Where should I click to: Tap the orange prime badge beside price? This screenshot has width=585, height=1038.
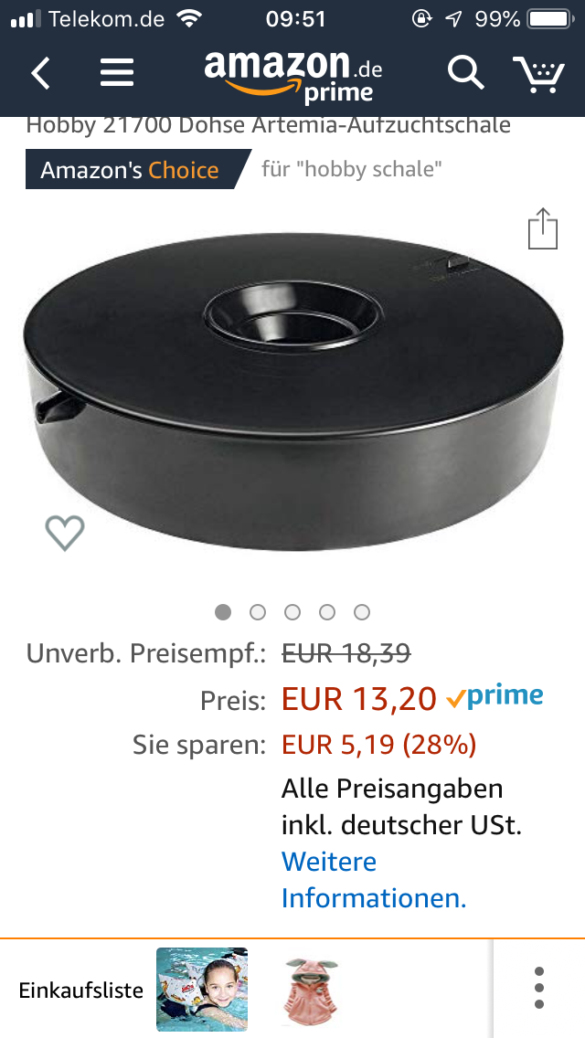[495, 696]
